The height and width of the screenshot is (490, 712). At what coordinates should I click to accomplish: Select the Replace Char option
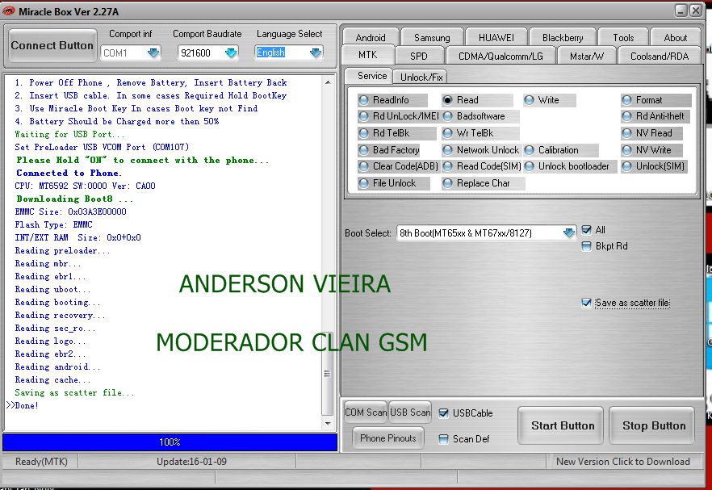[x=483, y=183]
